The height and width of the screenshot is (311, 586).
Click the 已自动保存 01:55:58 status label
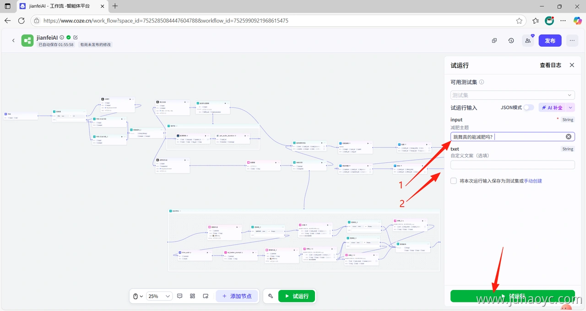pyautogui.click(x=56, y=45)
